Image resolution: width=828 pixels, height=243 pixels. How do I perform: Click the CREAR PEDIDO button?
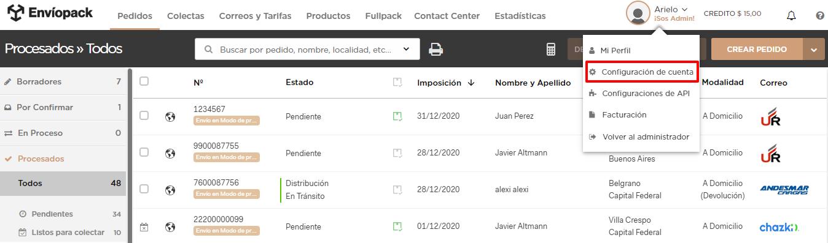[x=757, y=50]
